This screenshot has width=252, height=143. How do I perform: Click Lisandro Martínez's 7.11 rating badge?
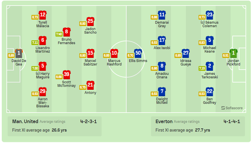(35, 42)
